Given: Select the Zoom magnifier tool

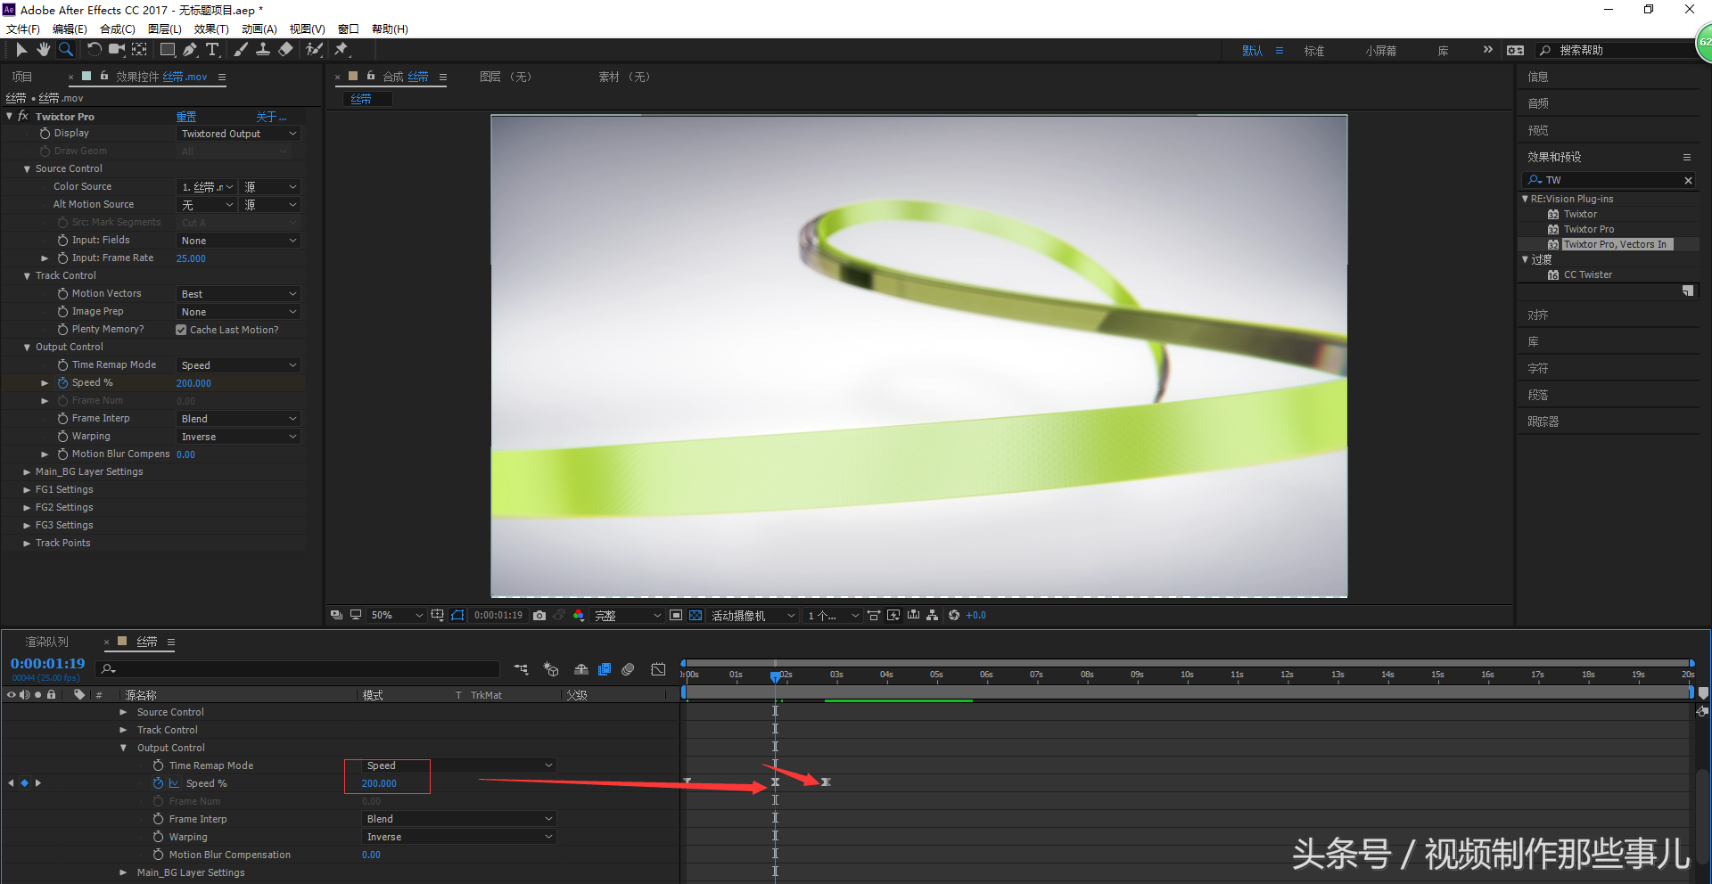Looking at the screenshot, I should pos(65,50).
